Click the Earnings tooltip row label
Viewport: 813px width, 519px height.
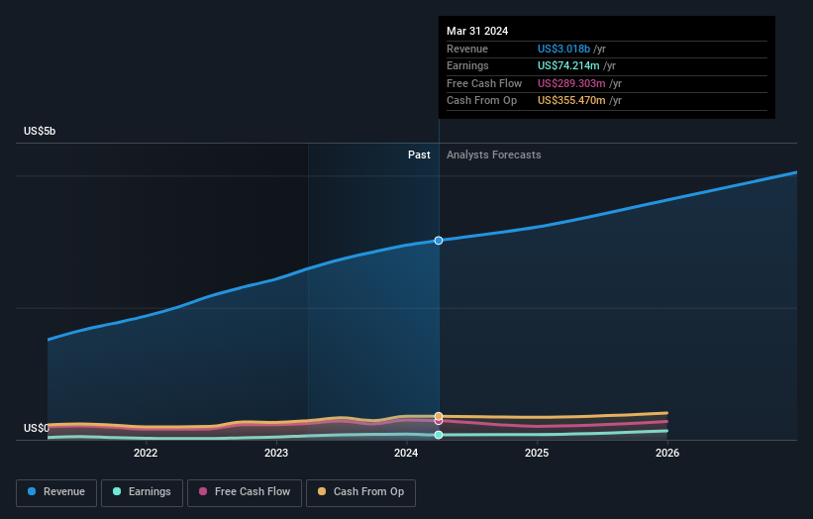(x=467, y=65)
